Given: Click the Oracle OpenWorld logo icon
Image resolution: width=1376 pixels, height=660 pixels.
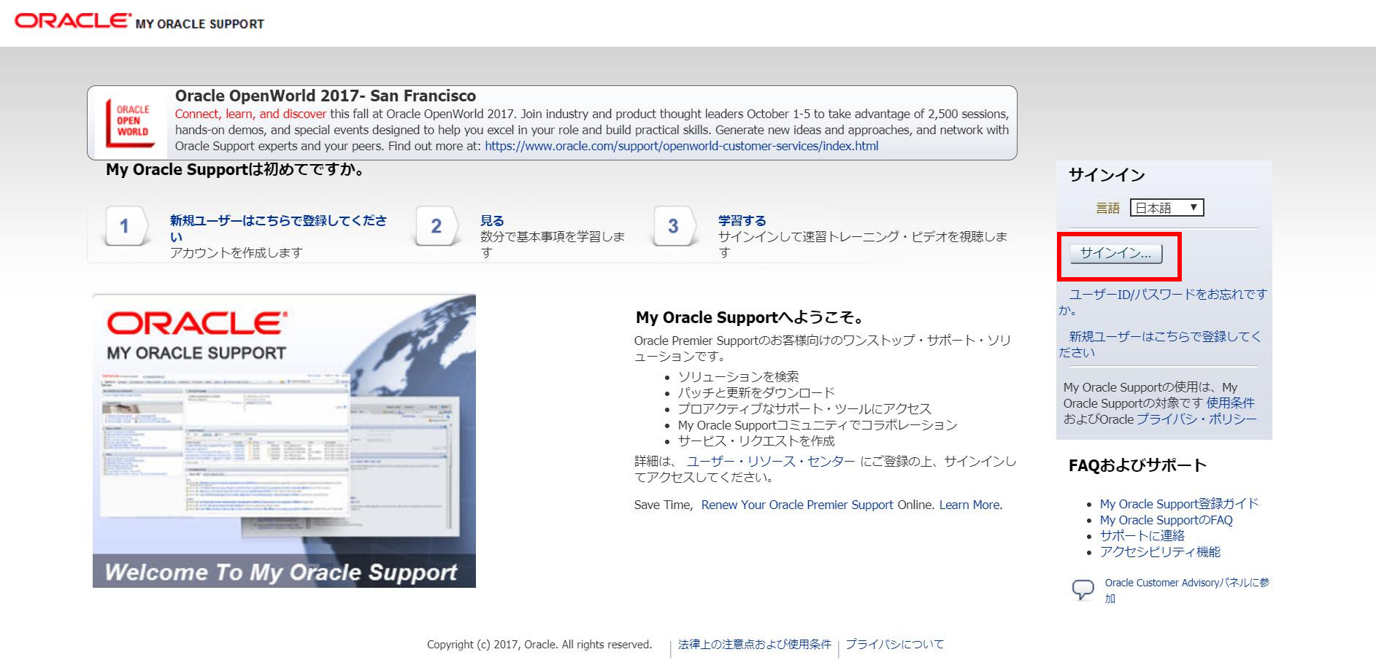Looking at the screenshot, I should 131,123.
